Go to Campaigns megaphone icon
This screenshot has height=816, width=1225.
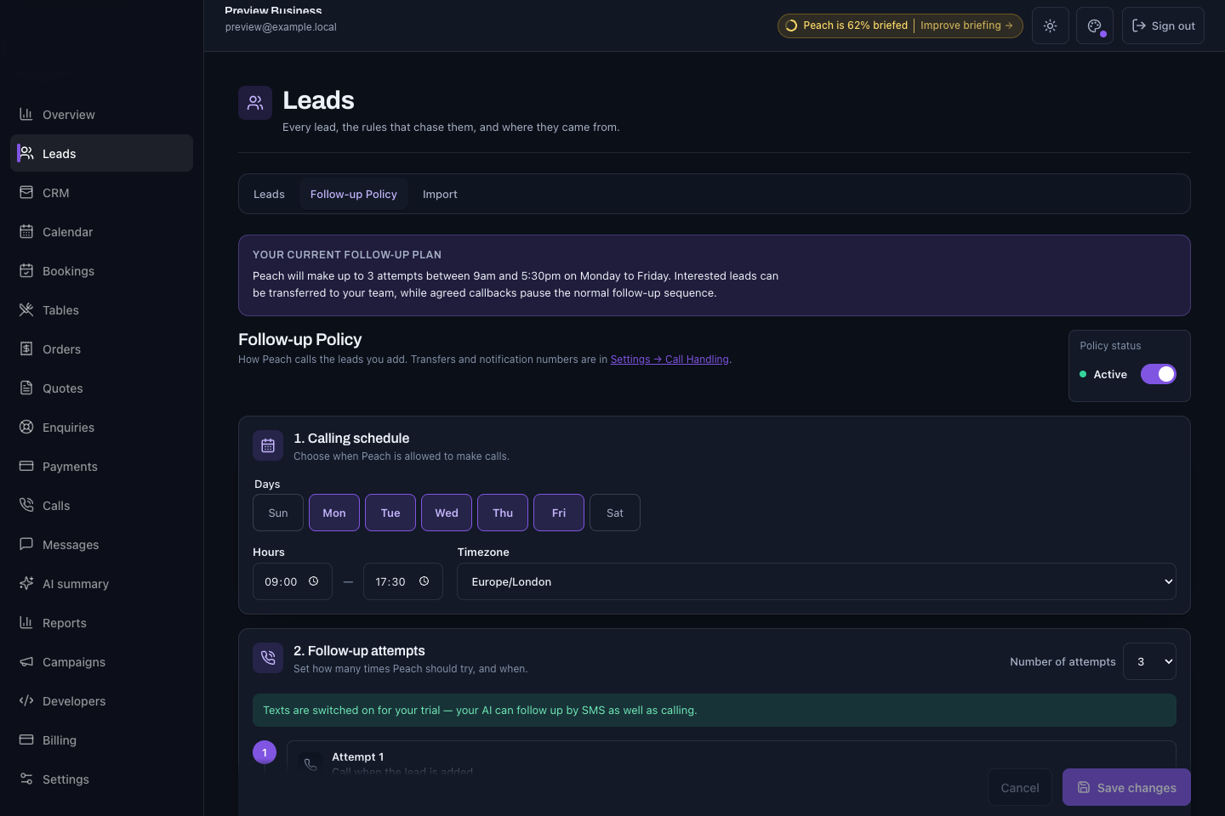tap(26, 661)
